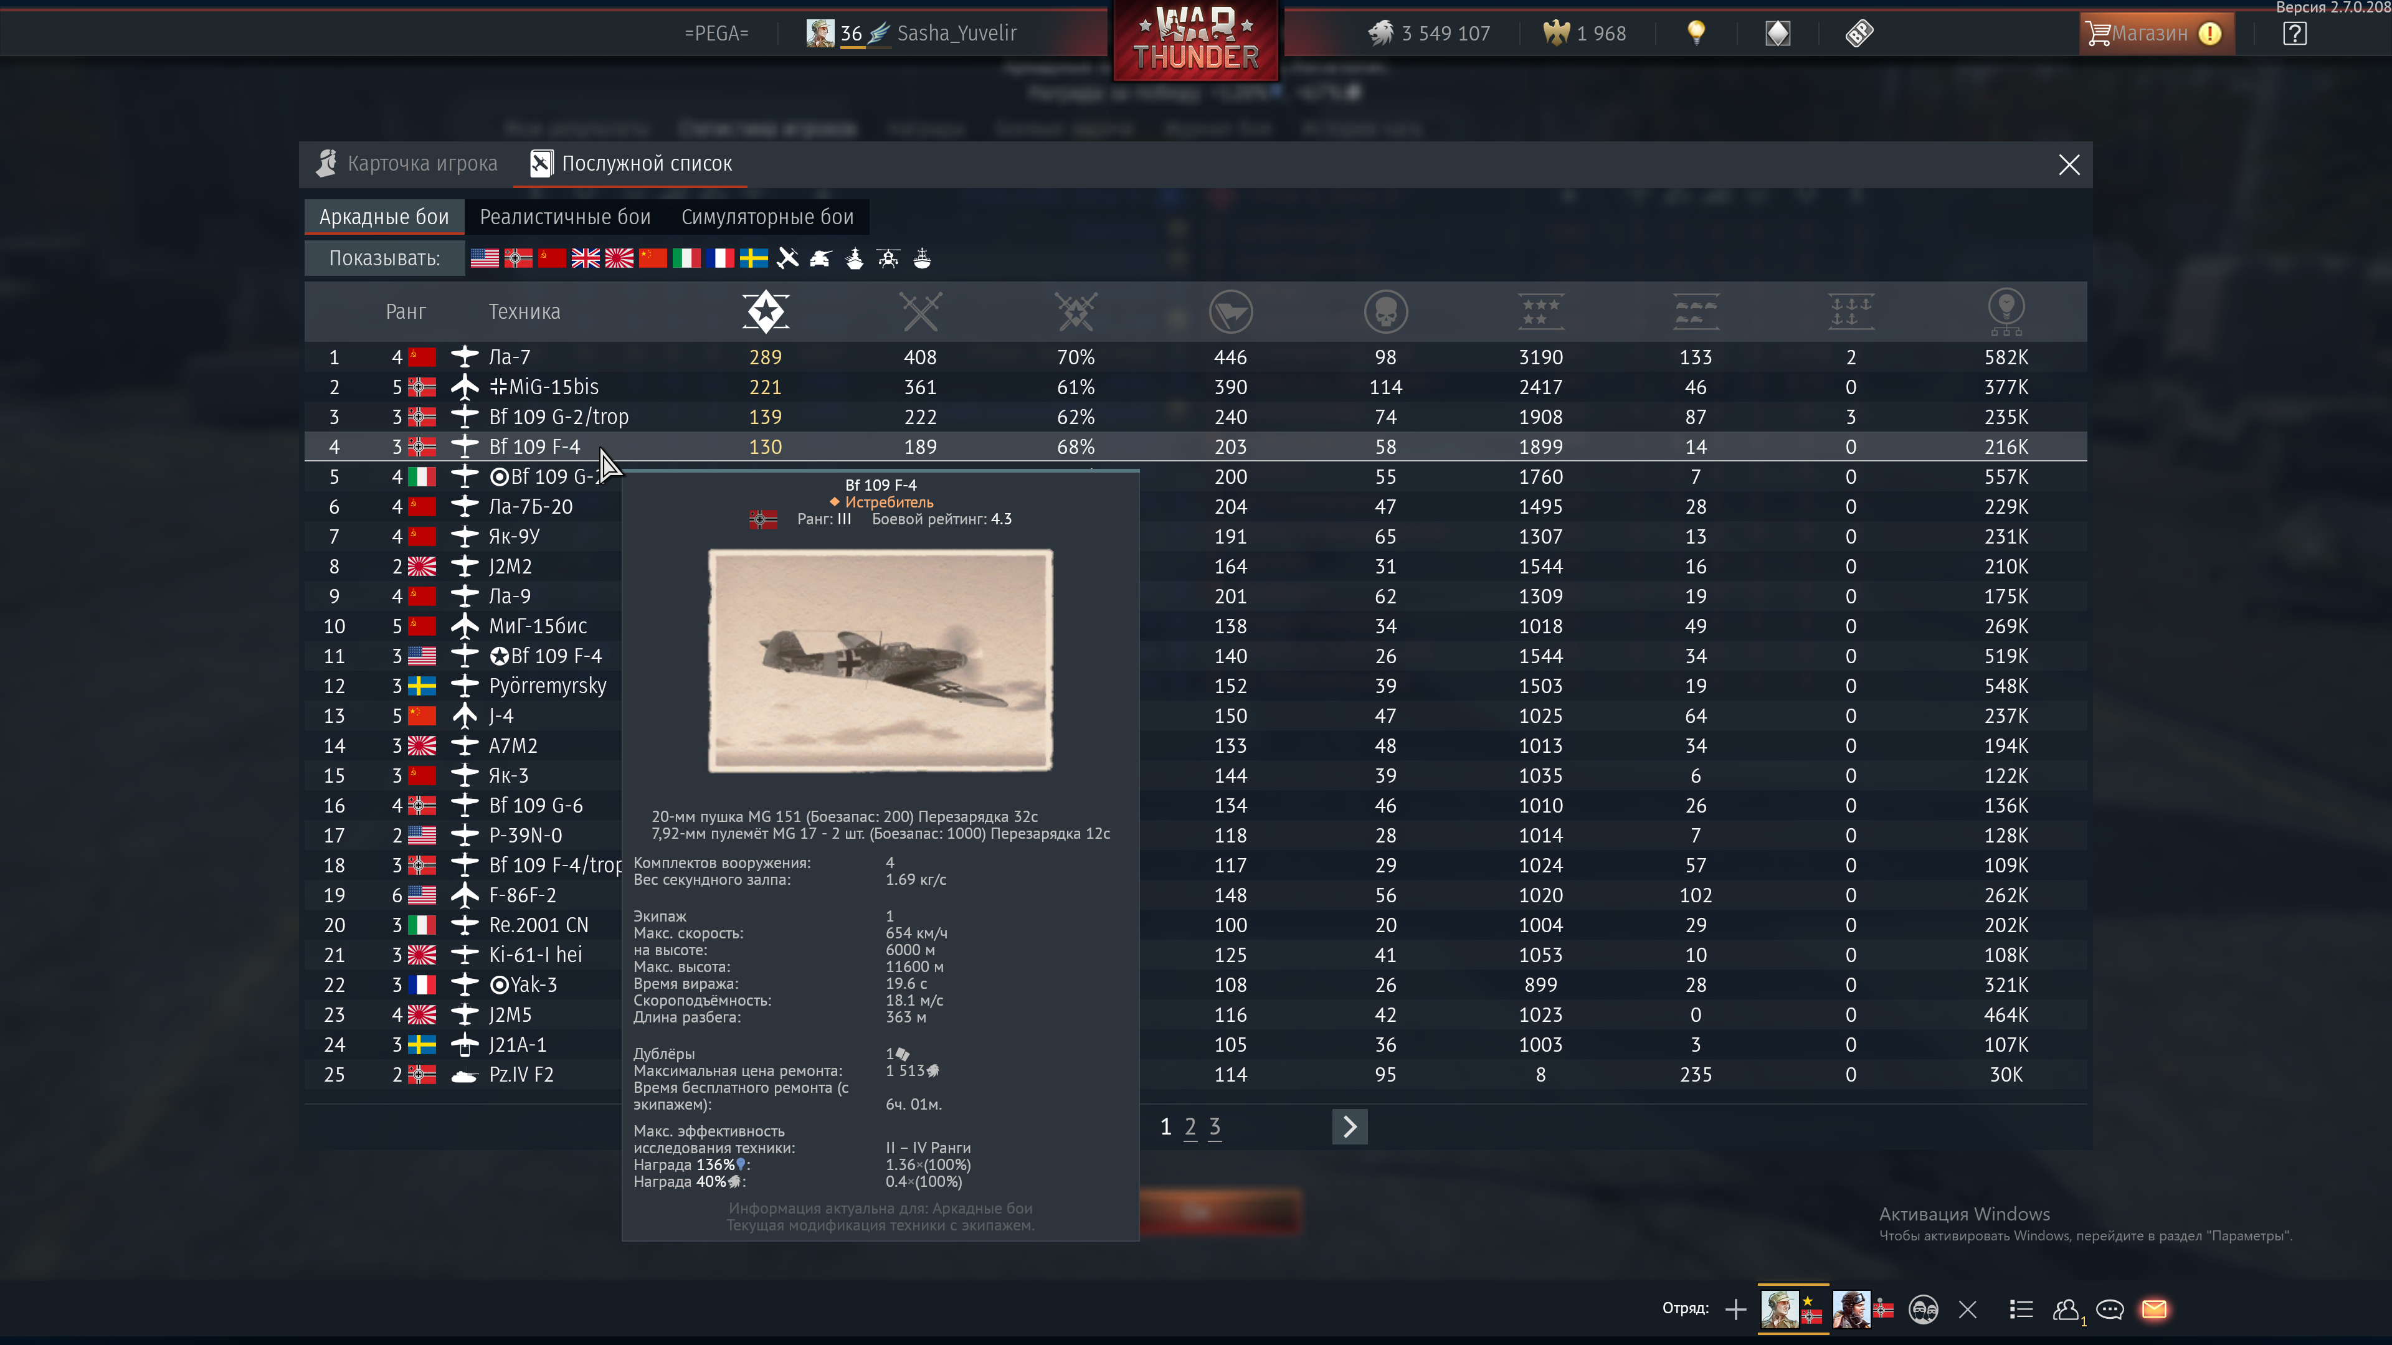The width and height of the screenshot is (2392, 1345).
Task: Open squad chat icon at bottom
Action: coord(1923,1310)
